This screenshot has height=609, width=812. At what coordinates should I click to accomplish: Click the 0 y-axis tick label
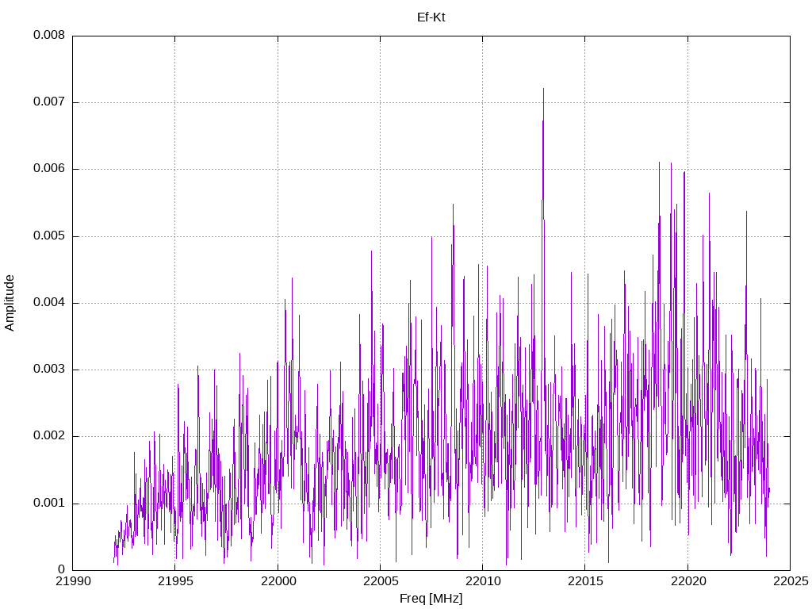(61, 570)
